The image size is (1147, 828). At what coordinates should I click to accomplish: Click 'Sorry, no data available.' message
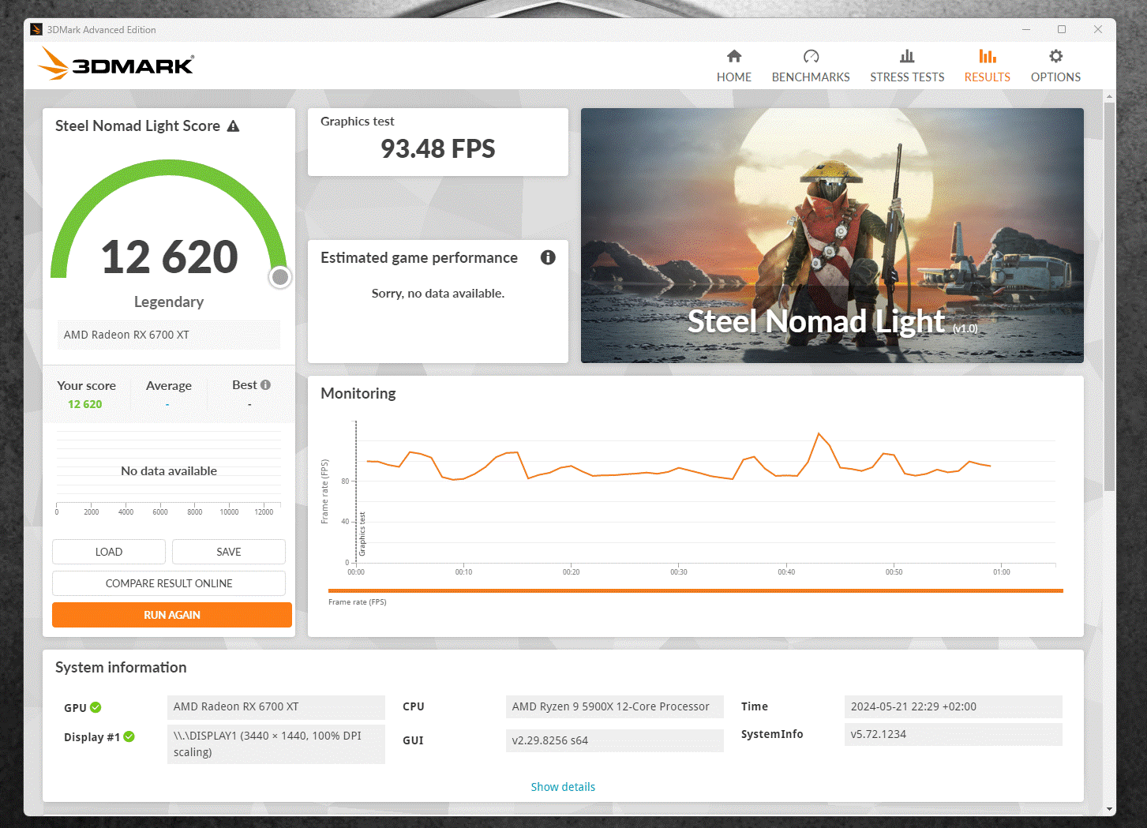click(438, 294)
